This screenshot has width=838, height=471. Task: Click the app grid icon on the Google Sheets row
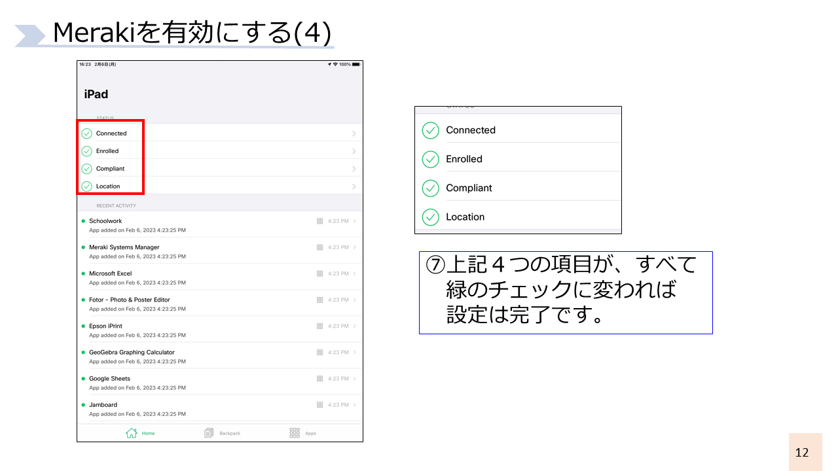pyautogui.click(x=319, y=378)
